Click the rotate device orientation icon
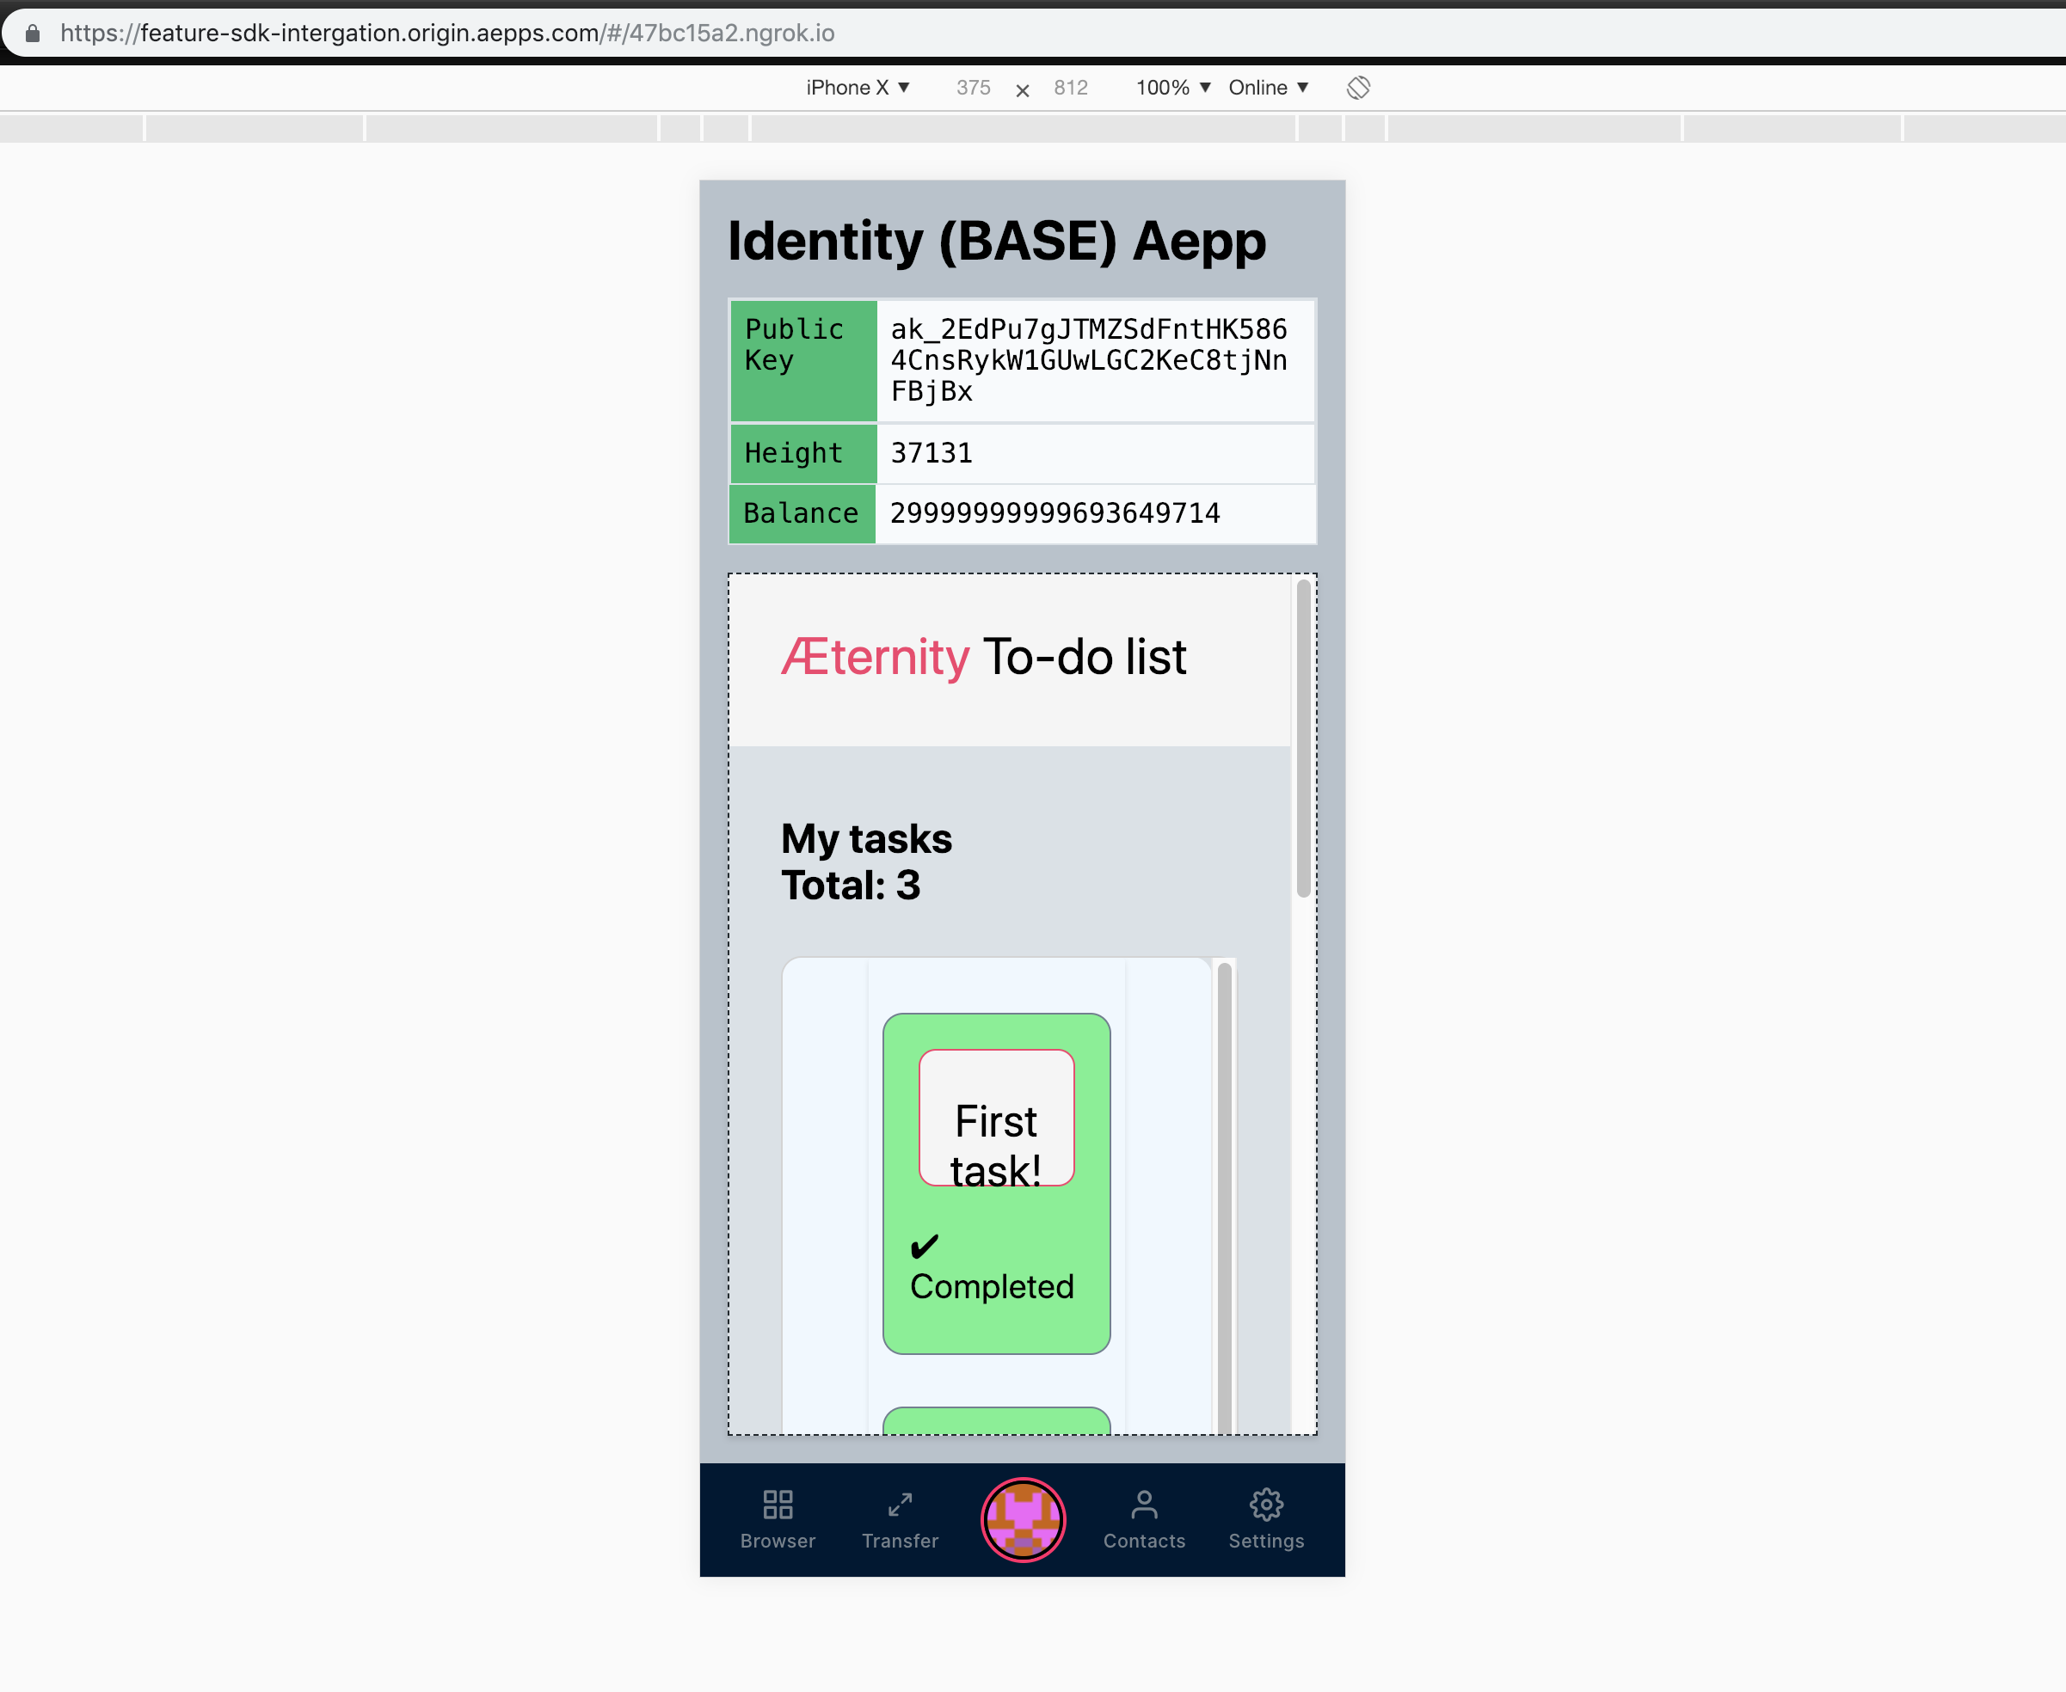Image resolution: width=2066 pixels, height=1692 pixels. 1358,88
